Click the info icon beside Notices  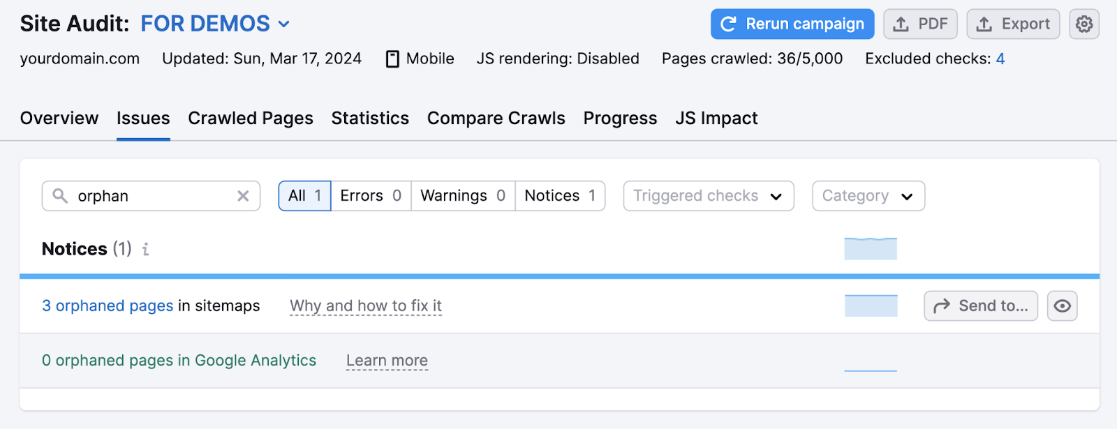coord(145,249)
